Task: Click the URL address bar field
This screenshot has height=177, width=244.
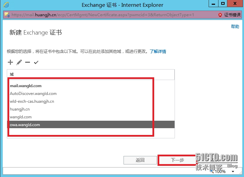Action: (x=114, y=15)
